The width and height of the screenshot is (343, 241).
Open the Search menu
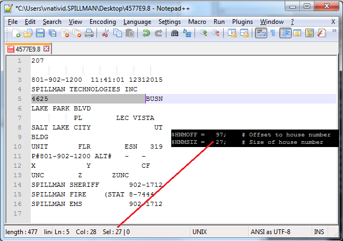[x=52, y=22]
